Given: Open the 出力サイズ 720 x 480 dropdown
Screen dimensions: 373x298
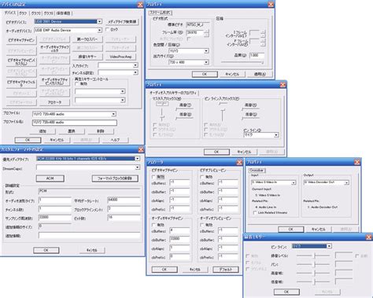Looking at the screenshot, I should [x=206, y=62].
